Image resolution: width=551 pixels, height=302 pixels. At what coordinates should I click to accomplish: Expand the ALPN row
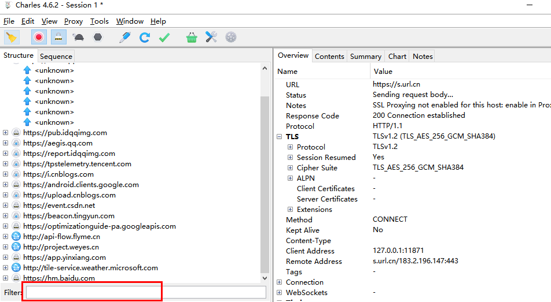(291, 178)
